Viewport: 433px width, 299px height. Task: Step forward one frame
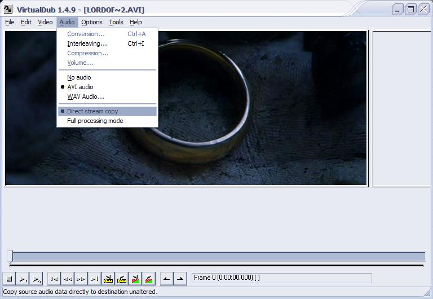[x=81, y=279]
